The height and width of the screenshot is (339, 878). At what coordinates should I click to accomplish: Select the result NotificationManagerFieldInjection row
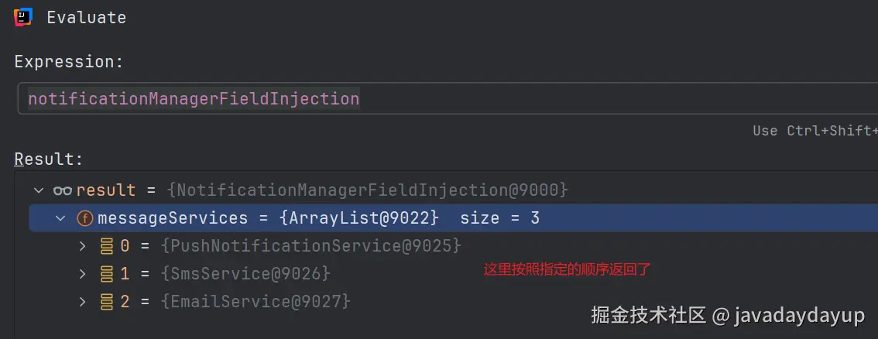point(454,190)
